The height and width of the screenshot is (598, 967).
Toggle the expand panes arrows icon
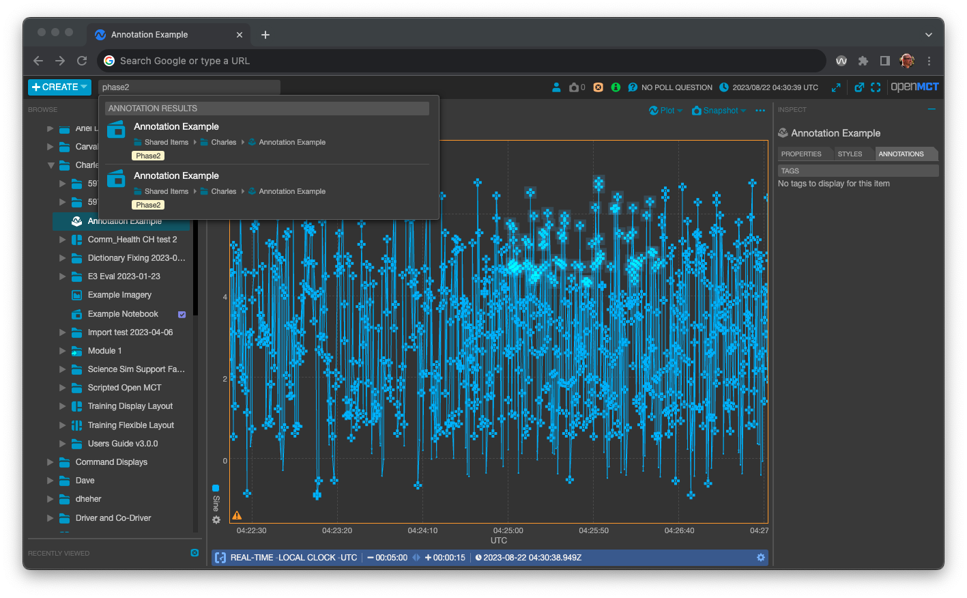[836, 87]
